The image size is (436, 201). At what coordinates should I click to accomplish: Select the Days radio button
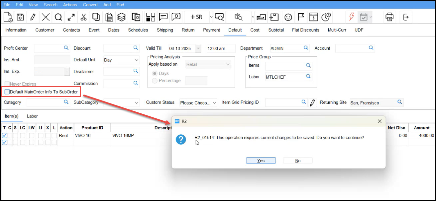click(x=155, y=73)
